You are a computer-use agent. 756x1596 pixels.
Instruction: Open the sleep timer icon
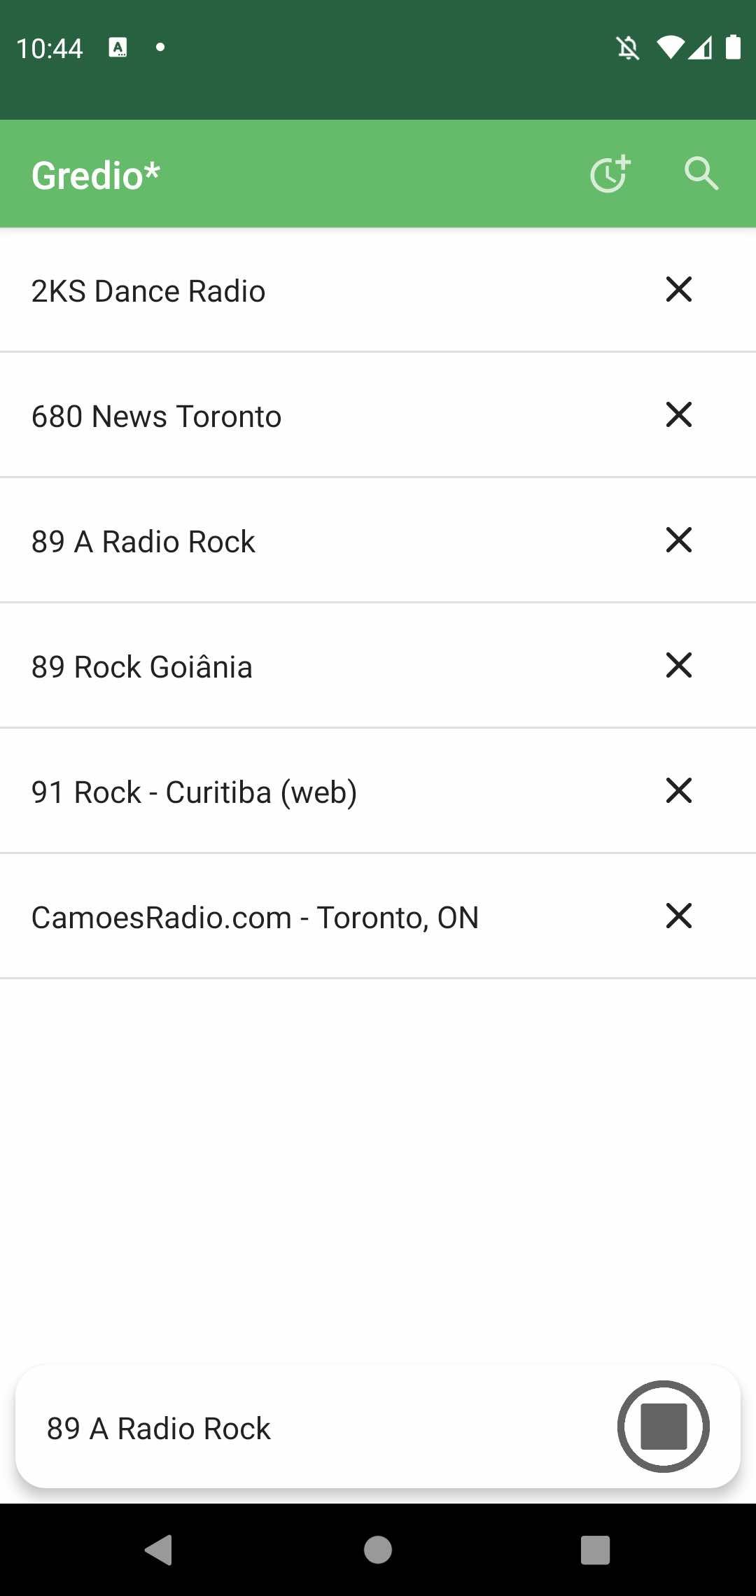pyautogui.click(x=610, y=174)
